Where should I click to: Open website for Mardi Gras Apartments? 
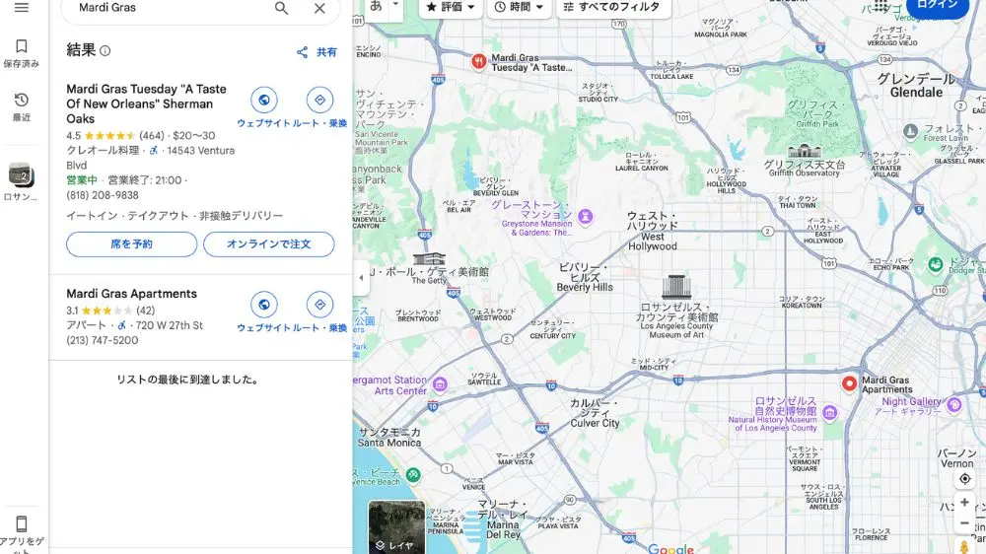pos(264,305)
